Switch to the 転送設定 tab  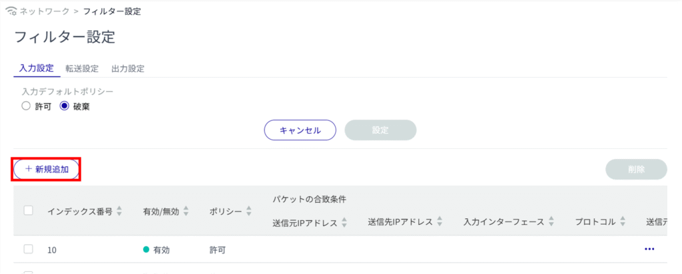[82, 68]
